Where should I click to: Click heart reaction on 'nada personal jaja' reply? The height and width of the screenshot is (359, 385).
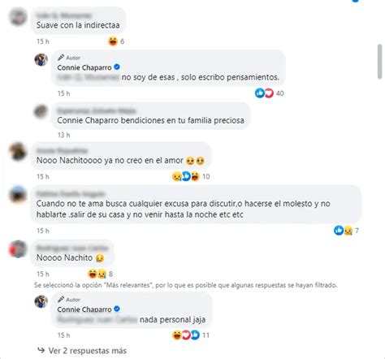pos(186,335)
